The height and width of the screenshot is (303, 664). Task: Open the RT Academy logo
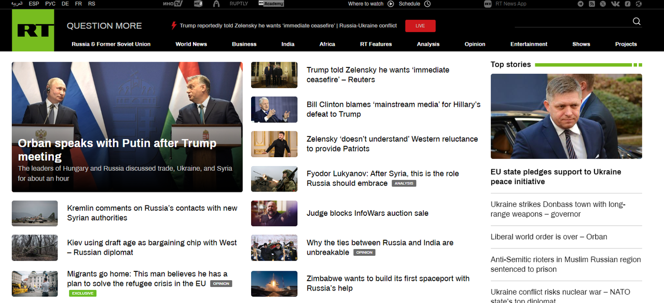pyautogui.click(x=271, y=4)
